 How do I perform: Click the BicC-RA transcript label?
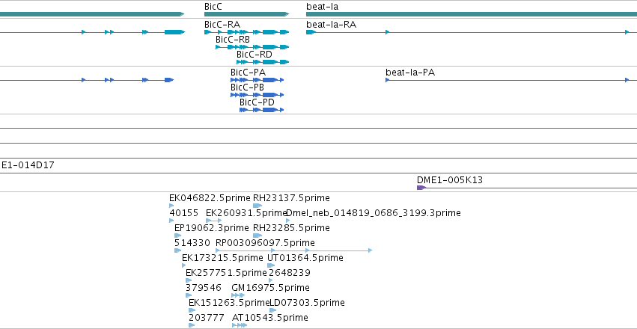pyautogui.click(x=222, y=25)
